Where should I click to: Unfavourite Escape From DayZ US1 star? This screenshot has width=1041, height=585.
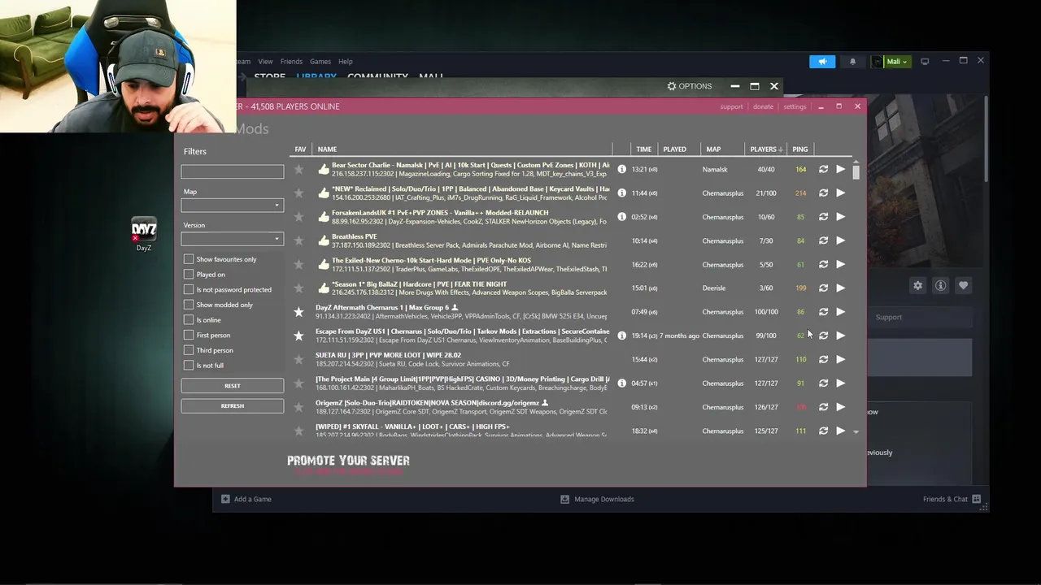(x=298, y=336)
